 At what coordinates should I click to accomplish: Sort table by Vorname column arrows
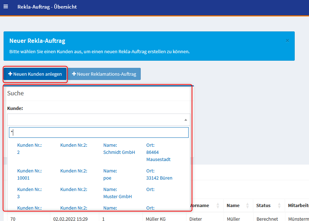218,206
